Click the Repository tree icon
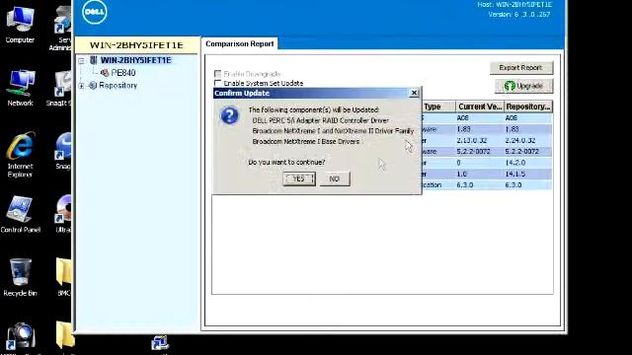 click(93, 86)
